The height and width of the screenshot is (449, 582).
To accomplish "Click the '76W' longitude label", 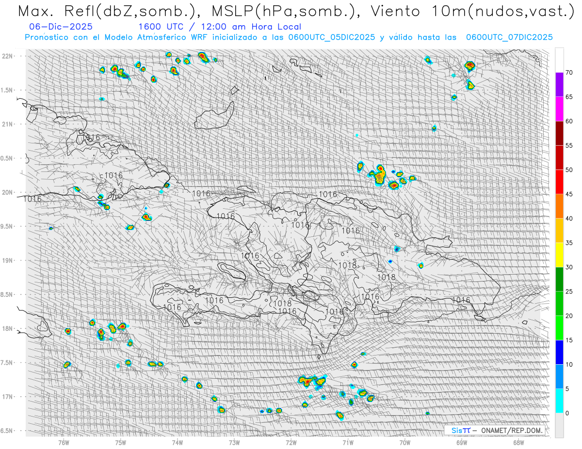I will point(64,442).
